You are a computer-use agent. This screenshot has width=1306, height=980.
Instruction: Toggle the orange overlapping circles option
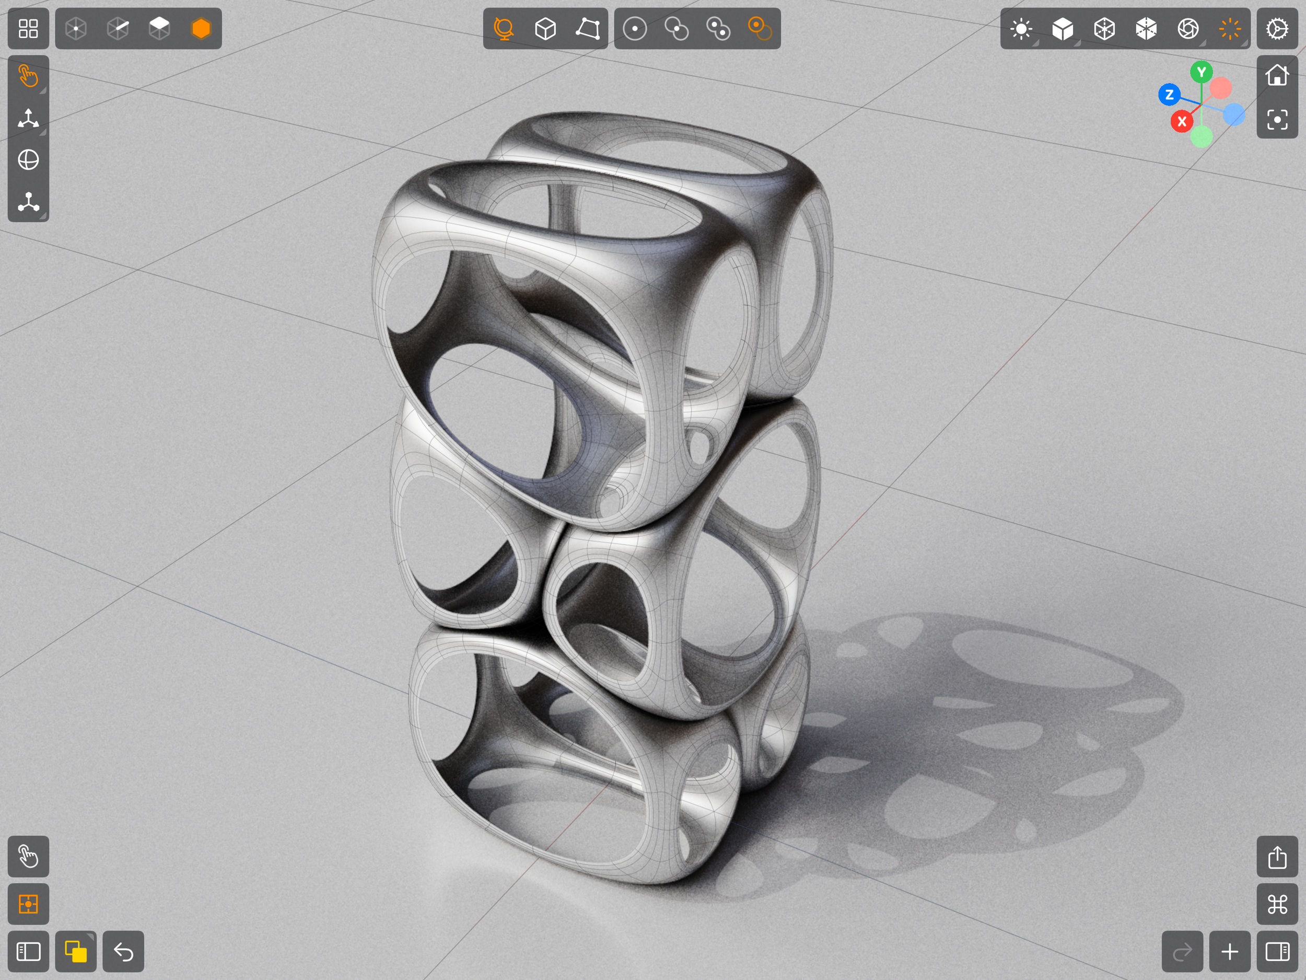759,28
